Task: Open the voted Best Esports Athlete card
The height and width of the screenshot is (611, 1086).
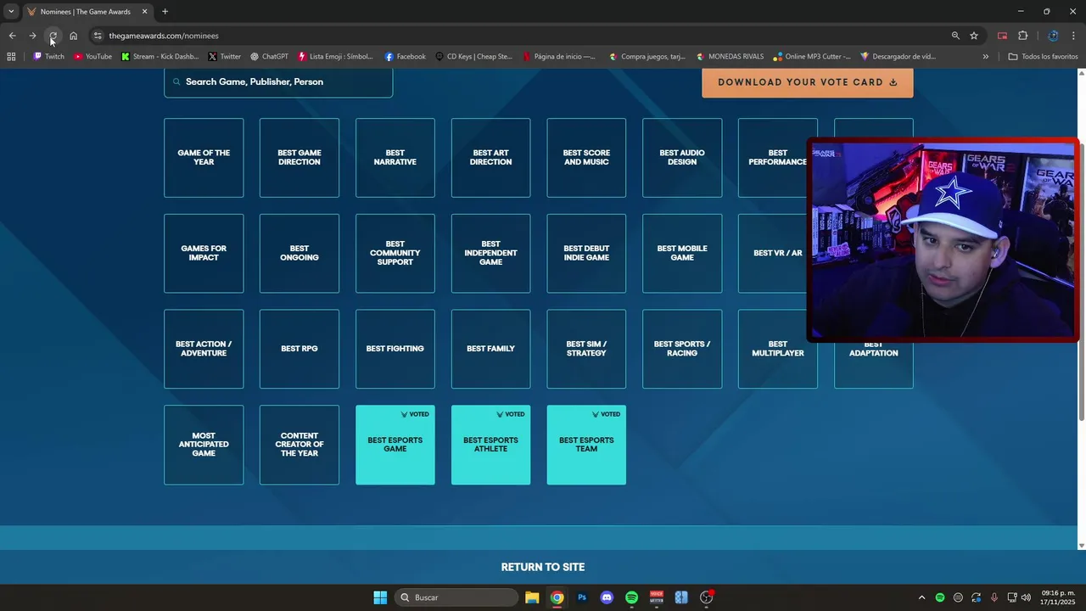Action: (491, 445)
